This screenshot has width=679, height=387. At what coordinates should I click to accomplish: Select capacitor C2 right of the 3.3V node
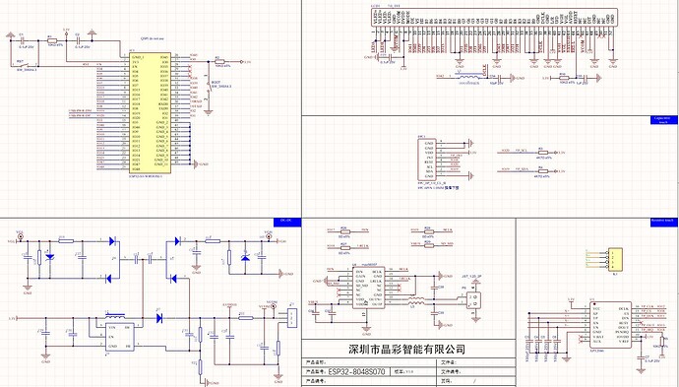79,40
